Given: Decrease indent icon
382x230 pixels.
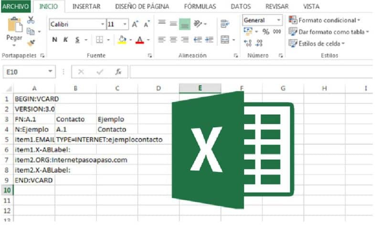Looking at the screenshot, I should tap(198, 40).
